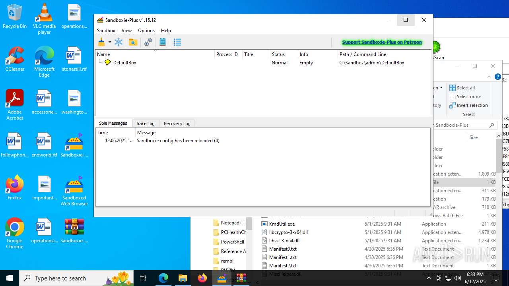This screenshot has height=286, width=509.
Task: Click the Status column header
Action: (284, 54)
